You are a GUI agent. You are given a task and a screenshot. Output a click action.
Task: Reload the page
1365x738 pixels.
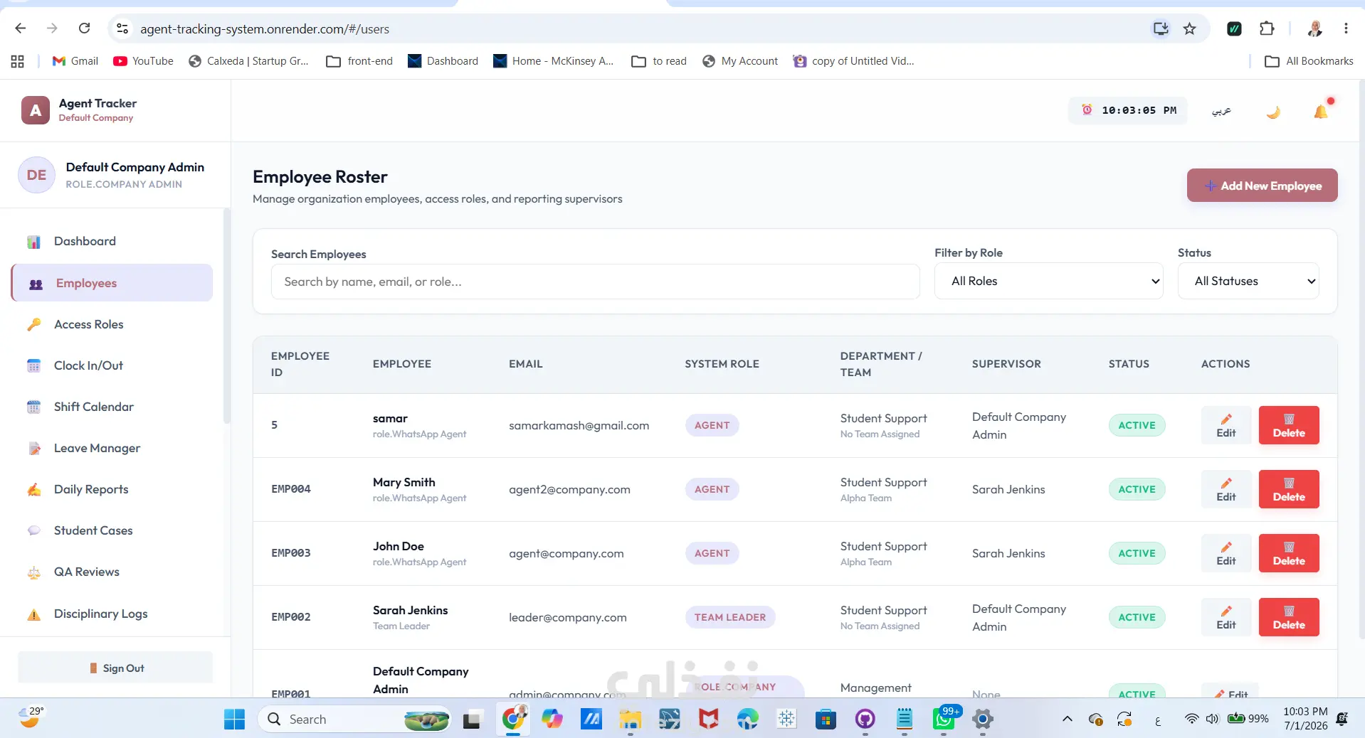tap(84, 28)
